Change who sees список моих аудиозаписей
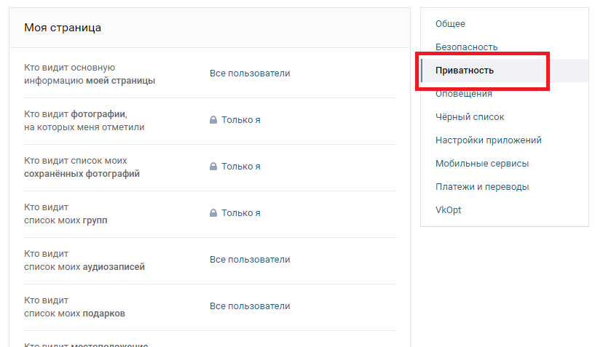 [250, 260]
